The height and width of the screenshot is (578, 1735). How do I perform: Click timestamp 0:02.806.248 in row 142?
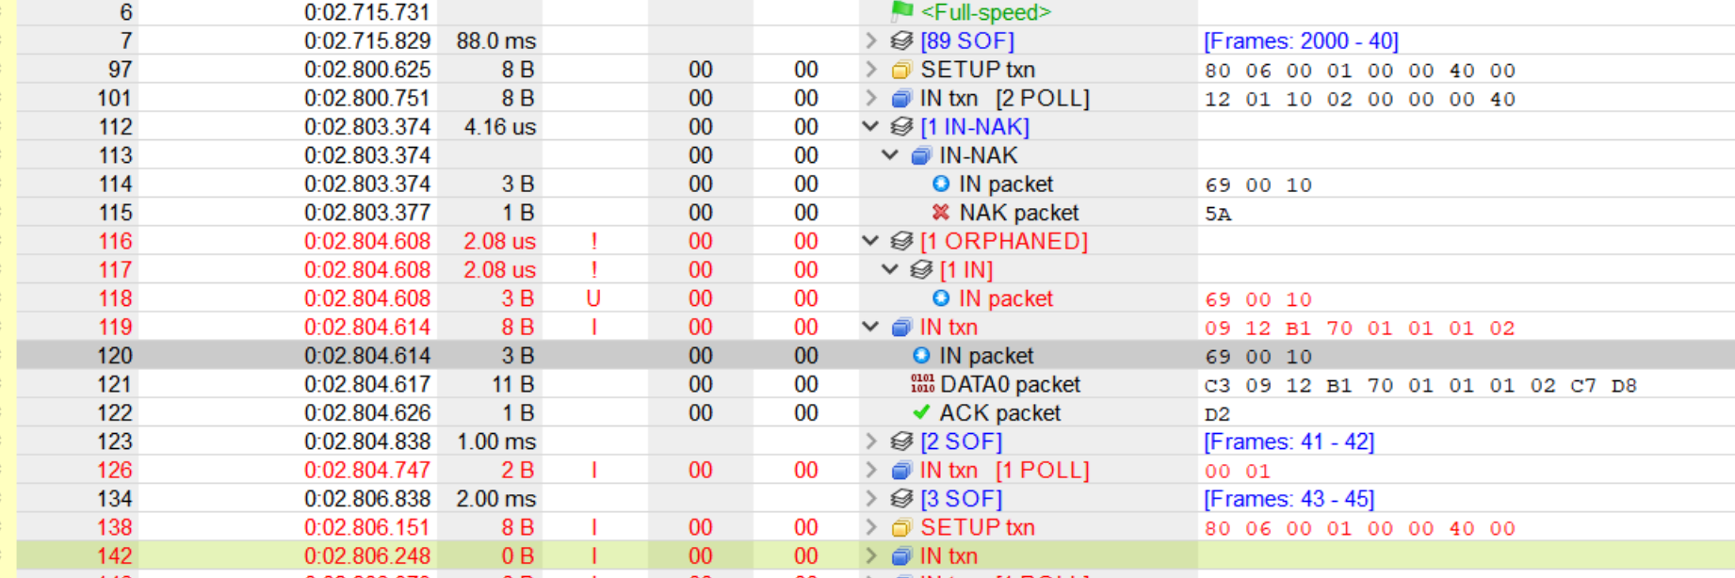(x=366, y=556)
